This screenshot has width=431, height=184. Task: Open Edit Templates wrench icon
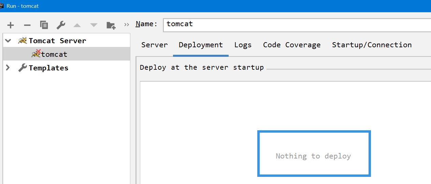[60, 25]
